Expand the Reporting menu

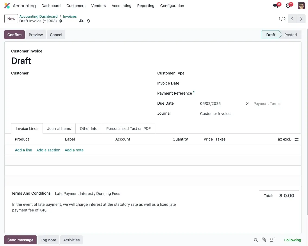pos(146,6)
